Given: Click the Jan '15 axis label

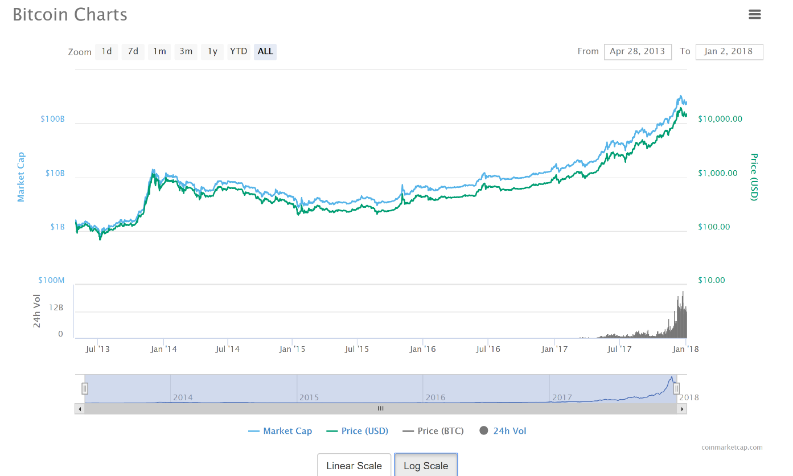Looking at the screenshot, I should pos(293,349).
